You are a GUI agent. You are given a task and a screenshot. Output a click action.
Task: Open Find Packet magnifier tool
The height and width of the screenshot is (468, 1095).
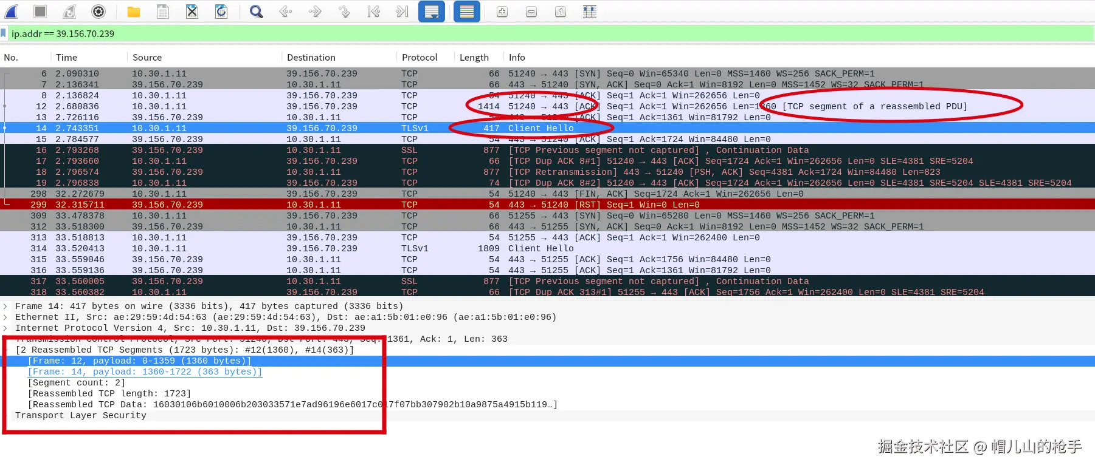coord(257,12)
